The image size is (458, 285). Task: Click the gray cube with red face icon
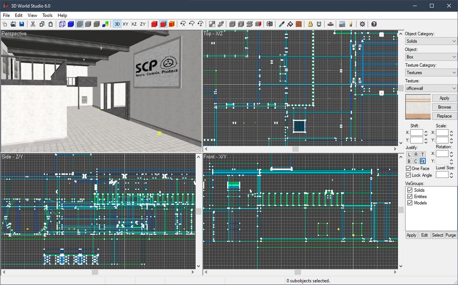[x=258, y=24]
